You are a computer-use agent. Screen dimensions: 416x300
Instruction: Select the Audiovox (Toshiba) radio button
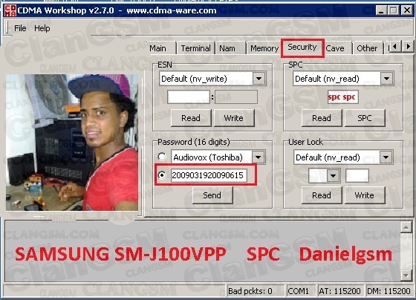point(162,157)
